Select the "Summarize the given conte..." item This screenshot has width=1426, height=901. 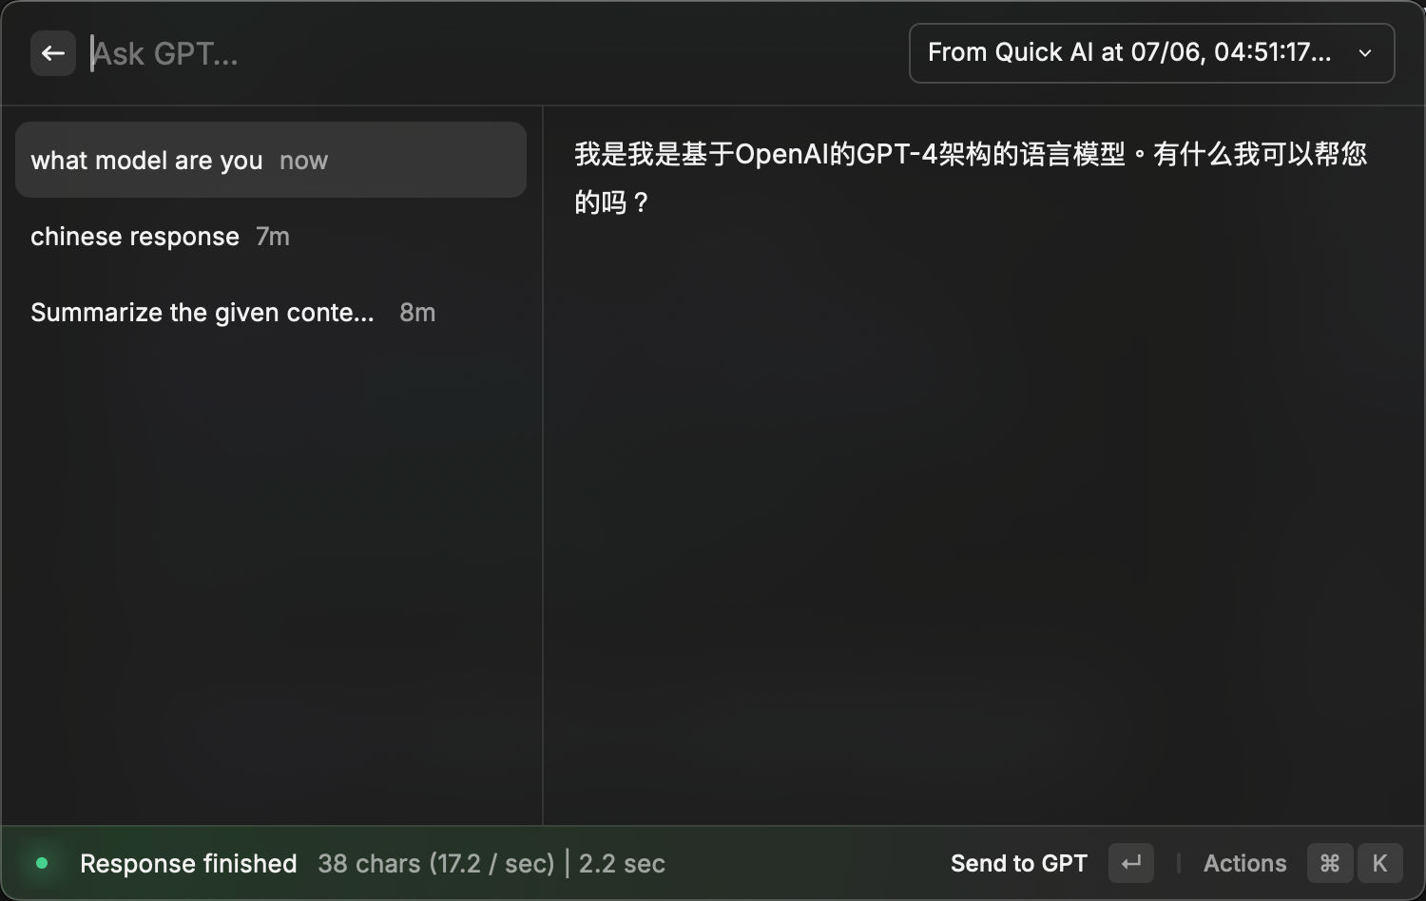[x=202, y=312]
